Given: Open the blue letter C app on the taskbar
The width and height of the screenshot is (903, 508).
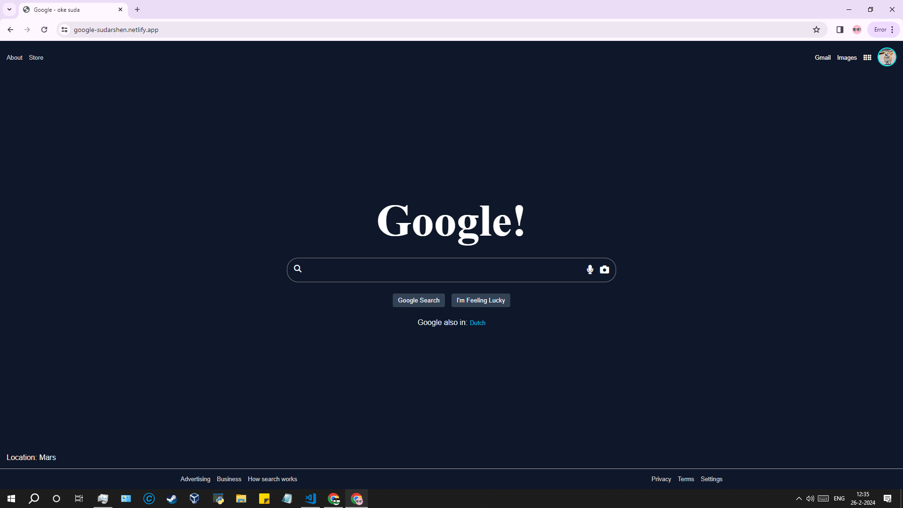Looking at the screenshot, I should [149, 499].
